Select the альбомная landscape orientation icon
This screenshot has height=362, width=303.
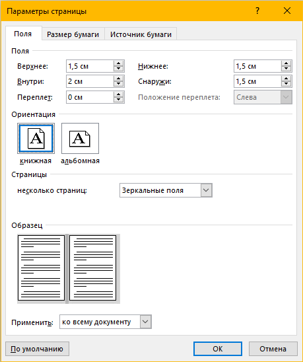click(80, 138)
